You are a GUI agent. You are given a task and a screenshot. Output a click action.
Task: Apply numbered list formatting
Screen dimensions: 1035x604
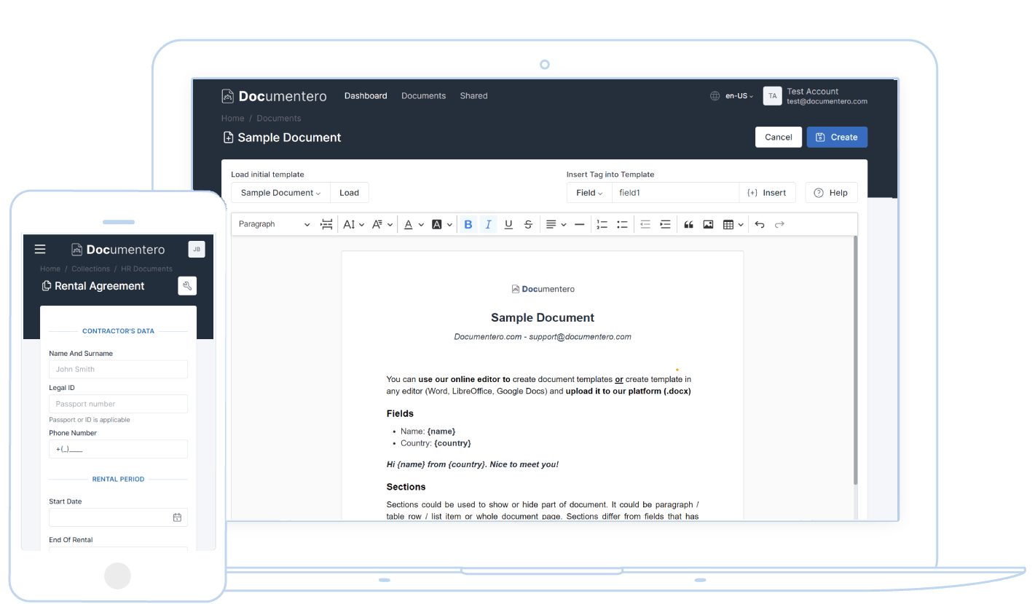pos(602,224)
